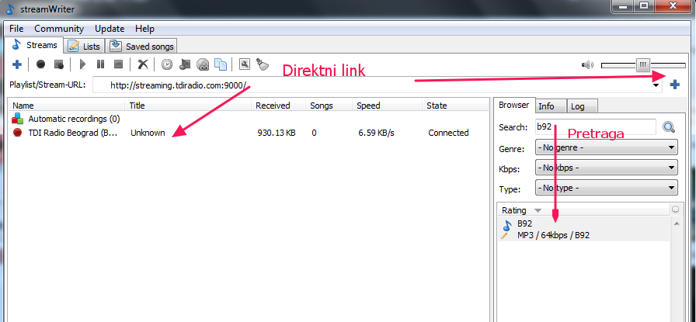Open the Kbps dropdown
This screenshot has width=696, height=322.
(x=607, y=168)
